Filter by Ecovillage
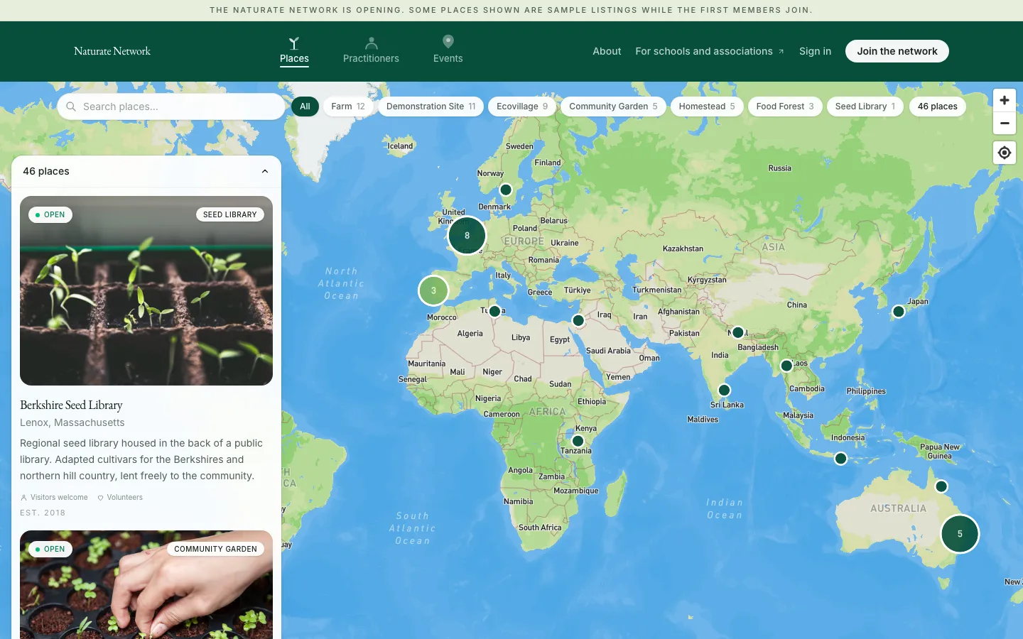 tap(522, 106)
